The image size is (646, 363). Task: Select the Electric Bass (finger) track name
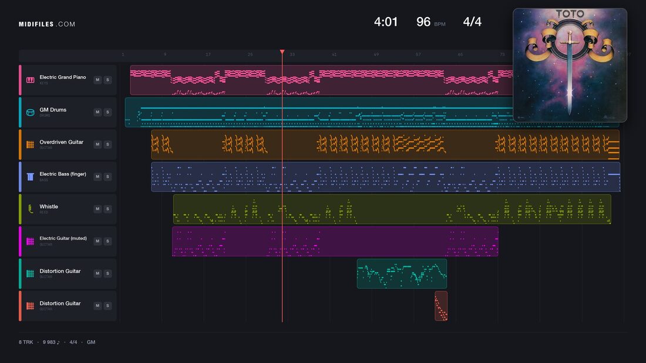coord(63,174)
